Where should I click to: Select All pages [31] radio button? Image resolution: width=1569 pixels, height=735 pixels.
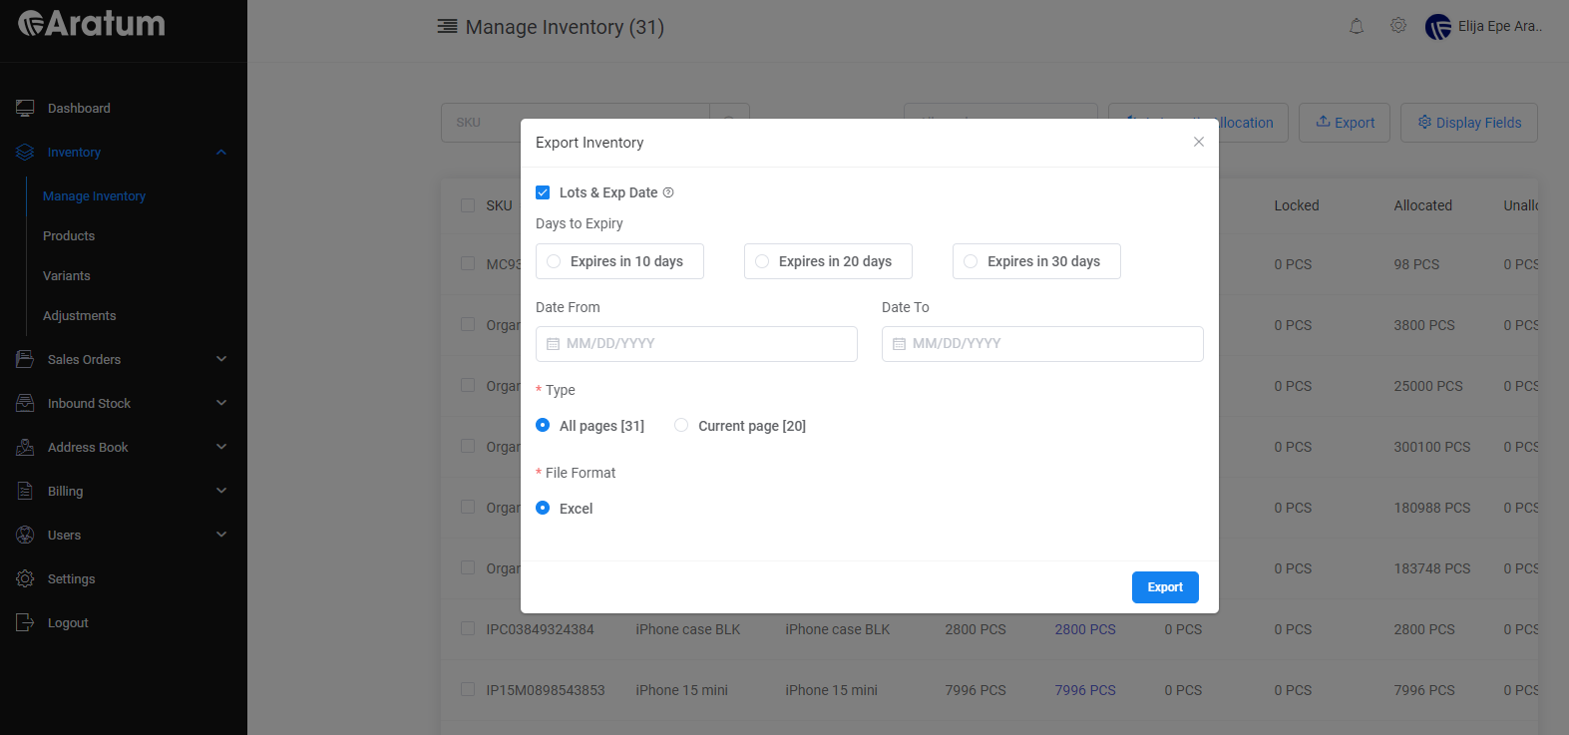pos(543,425)
